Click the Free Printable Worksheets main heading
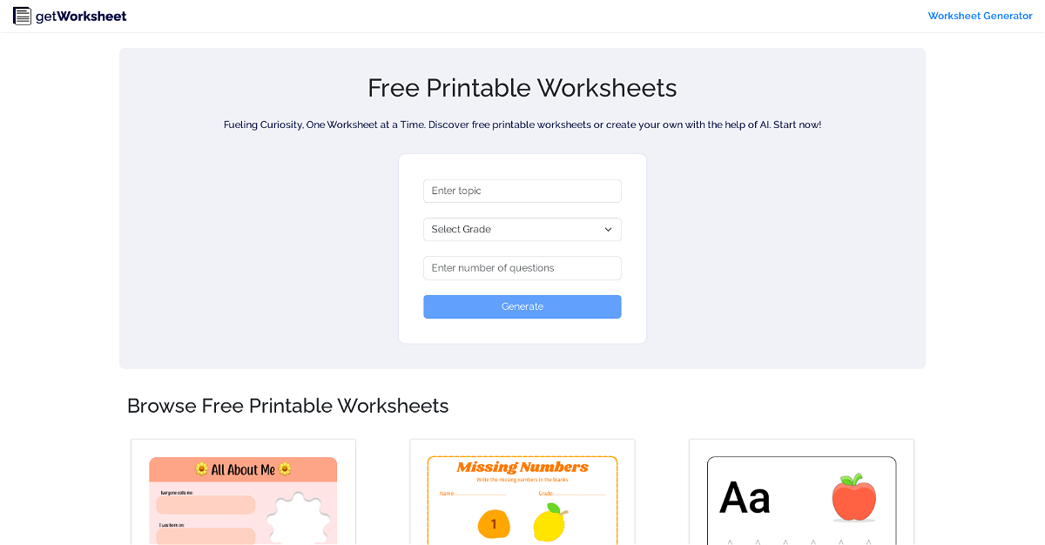Image resolution: width=1045 pixels, height=545 pixels. pyautogui.click(x=522, y=88)
